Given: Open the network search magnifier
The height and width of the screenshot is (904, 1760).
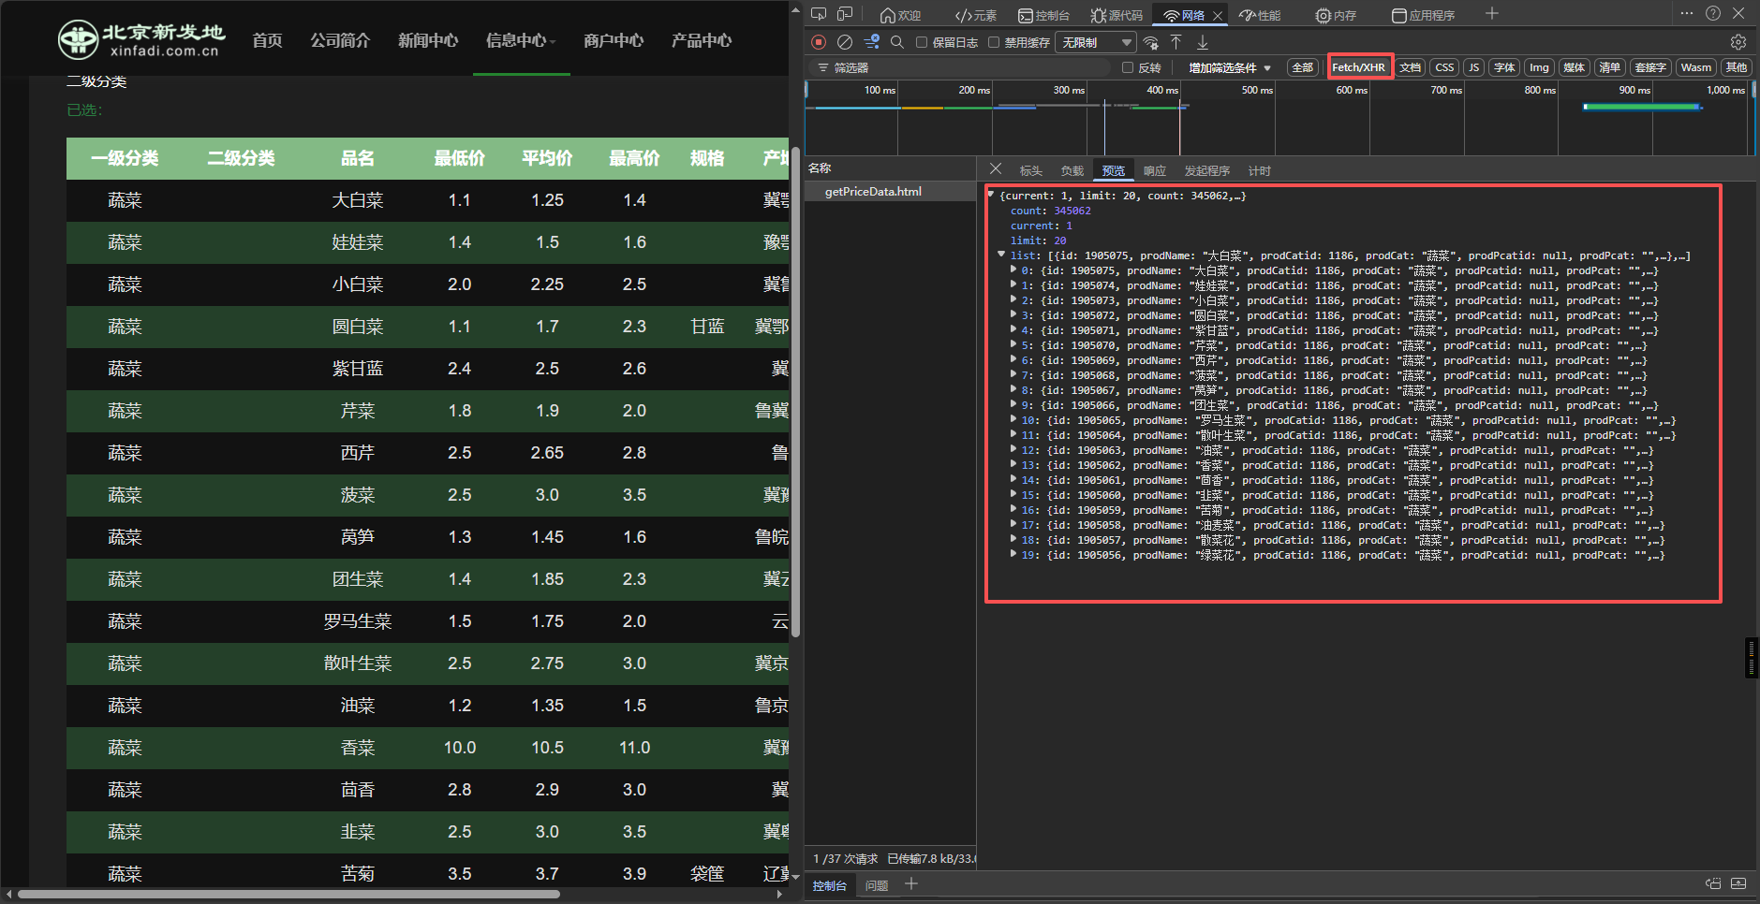Looking at the screenshot, I should [x=896, y=42].
